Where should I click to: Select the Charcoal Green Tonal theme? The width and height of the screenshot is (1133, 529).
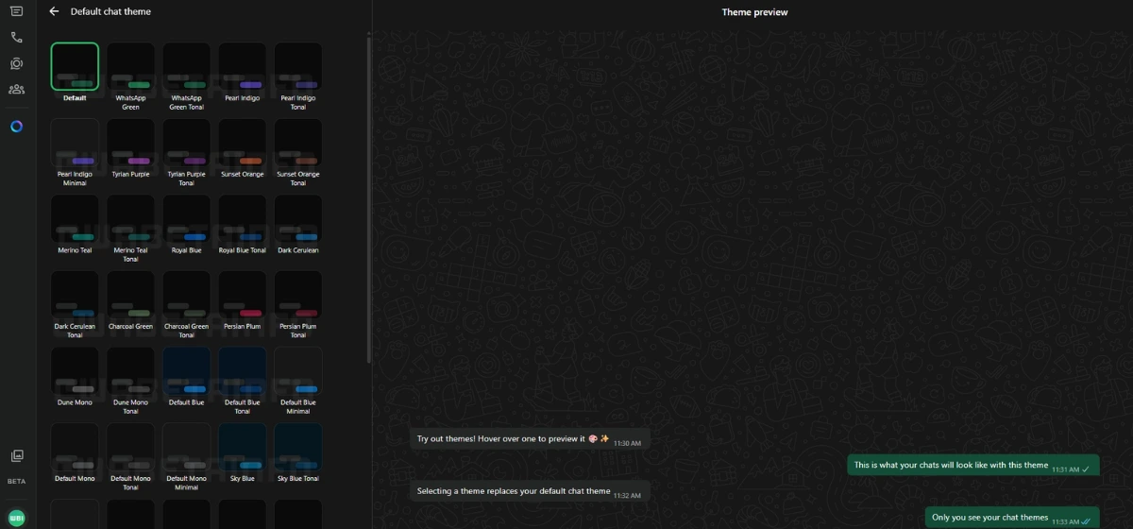pyautogui.click(x=186, y=296)
